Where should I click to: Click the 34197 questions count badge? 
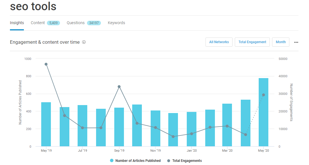coord(94,23)
